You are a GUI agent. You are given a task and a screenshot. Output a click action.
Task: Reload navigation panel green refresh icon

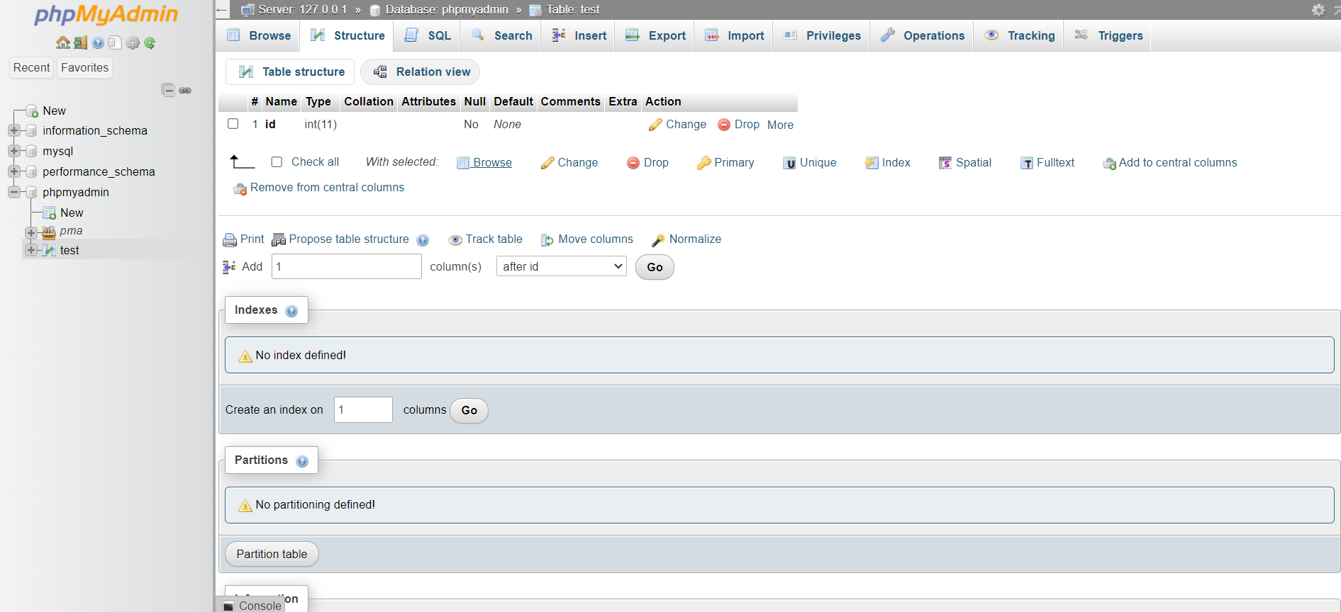(150, 42)
